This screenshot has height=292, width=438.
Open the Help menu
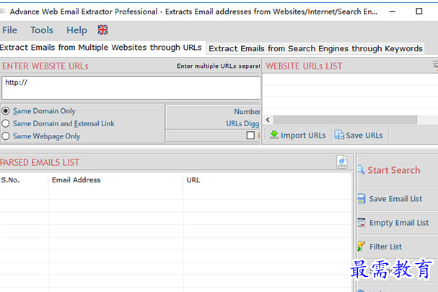coord(76,30)
